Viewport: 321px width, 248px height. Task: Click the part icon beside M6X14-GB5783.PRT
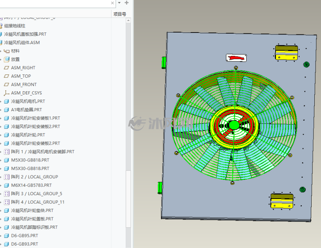pyautogui.click(x=7, y=185)
